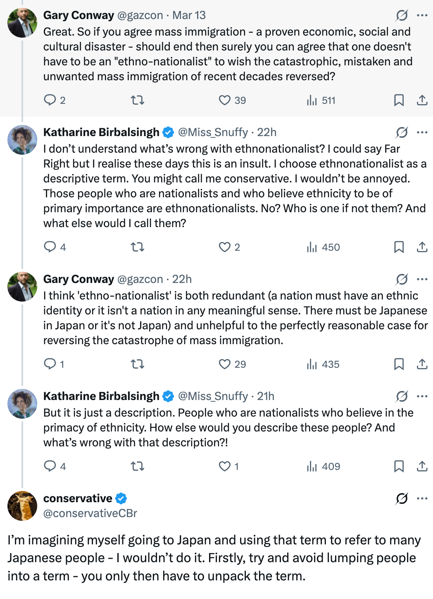Viewport: 433px width, 599px height.
Task: Repost Gary Conway's 22h tweet
Action: (138, 364)
